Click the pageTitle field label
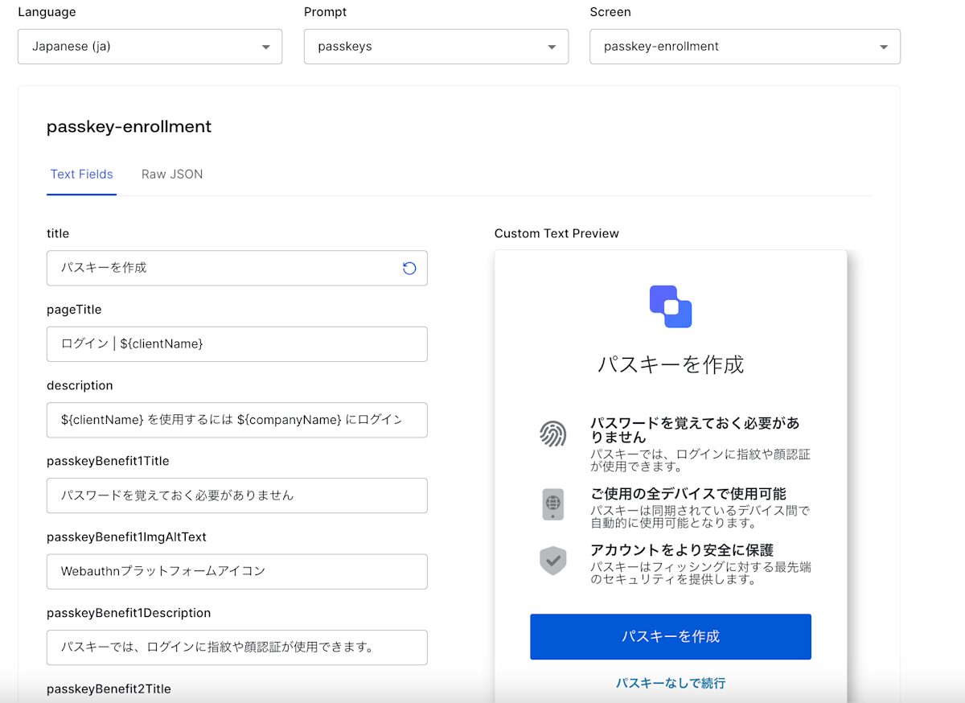 click(x=74, y=310)
